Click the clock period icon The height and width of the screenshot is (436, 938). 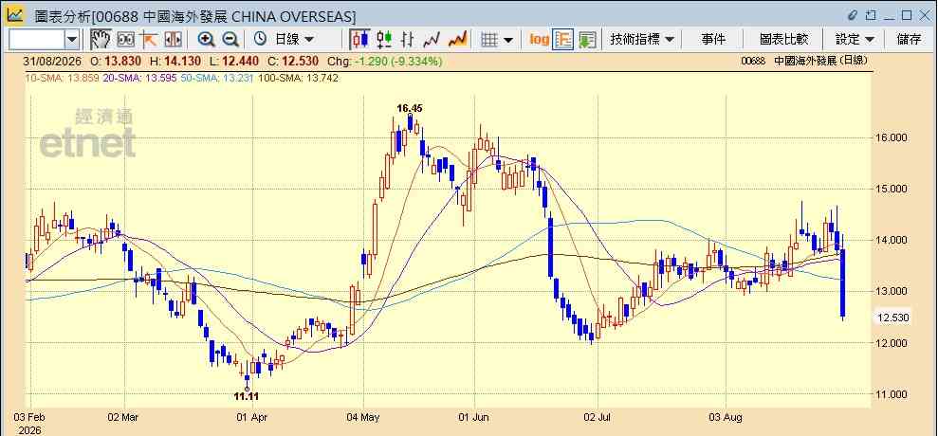[x=260, y=40]
